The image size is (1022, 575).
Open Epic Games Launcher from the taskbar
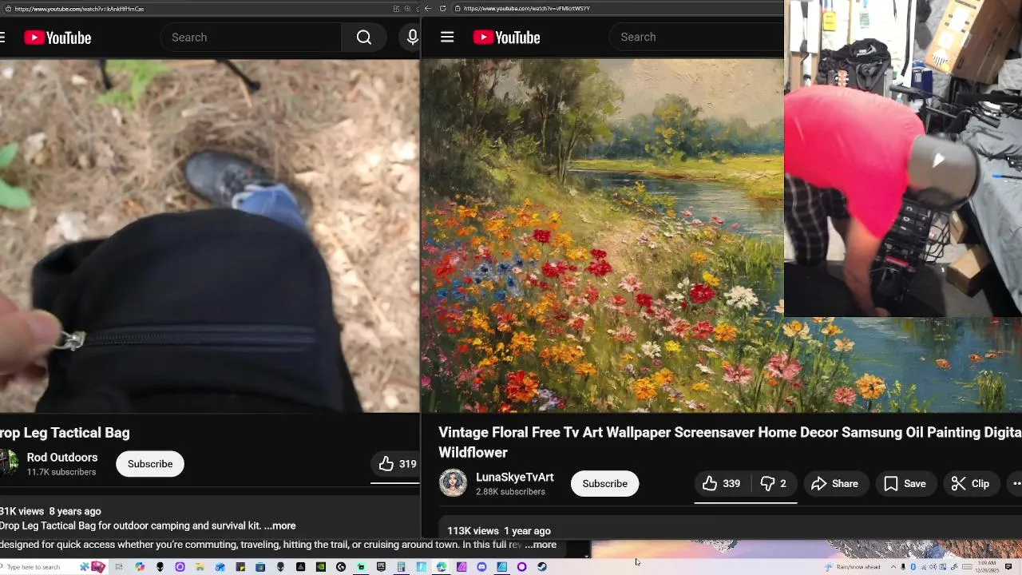click(381, 567)
